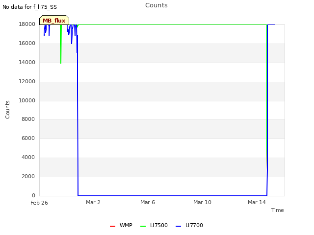Click the 'No data for f_li75_SS' message
Screen dimensions: 314x235
click(29, 7)
